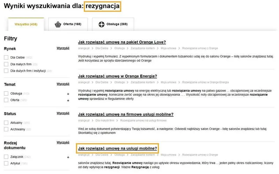Click the lifebuoy icon on Obsługa tab
Image resolution: width=279 pixels, height=174 pixels.
[x=101, y=24]
